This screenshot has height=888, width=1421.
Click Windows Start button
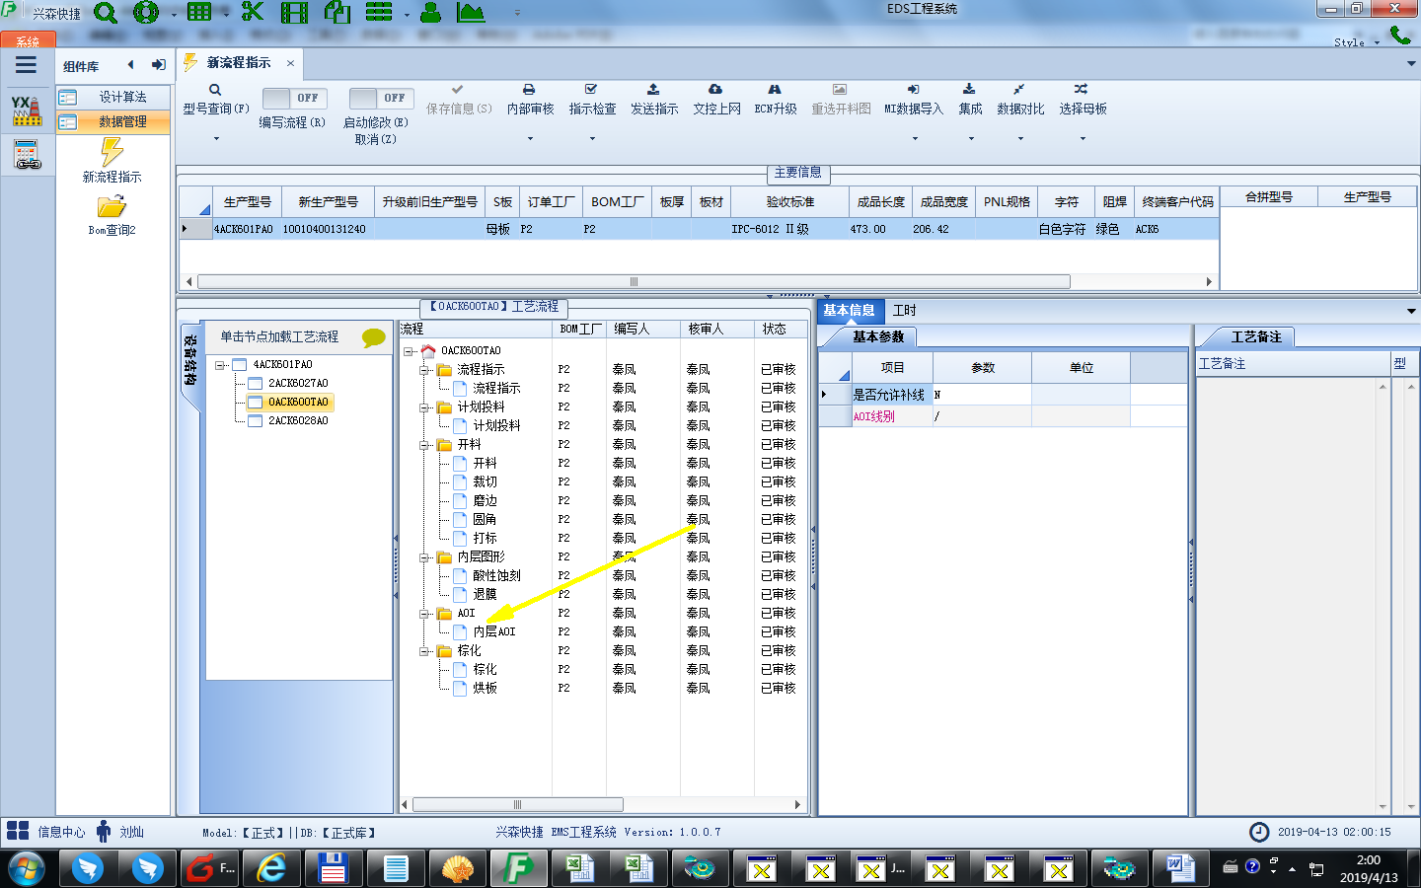click(27, 868)
